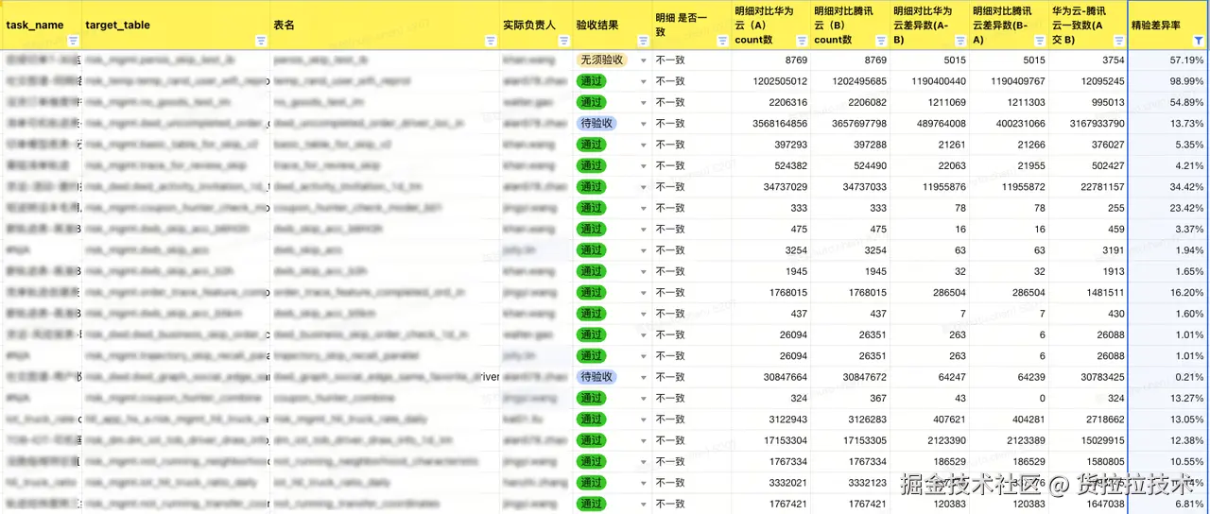Viewport: 1210px width, 514px height.
Task: Open filter icon for 明细对比腾讯云差异数(B-A)
Action: coord(1039,41)
